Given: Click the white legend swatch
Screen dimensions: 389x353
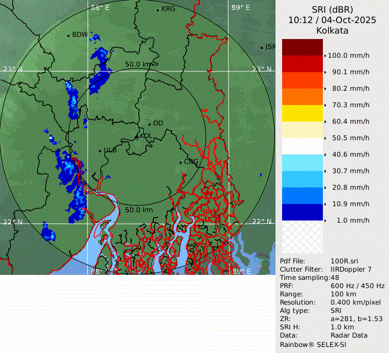Looking at the screenshot, I should point(302,146).
